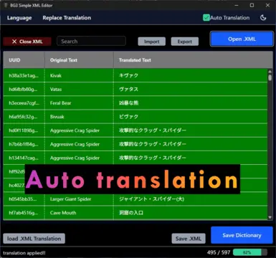276x258 pixels.
Task: Click the Import button
Action: [152, 42]
